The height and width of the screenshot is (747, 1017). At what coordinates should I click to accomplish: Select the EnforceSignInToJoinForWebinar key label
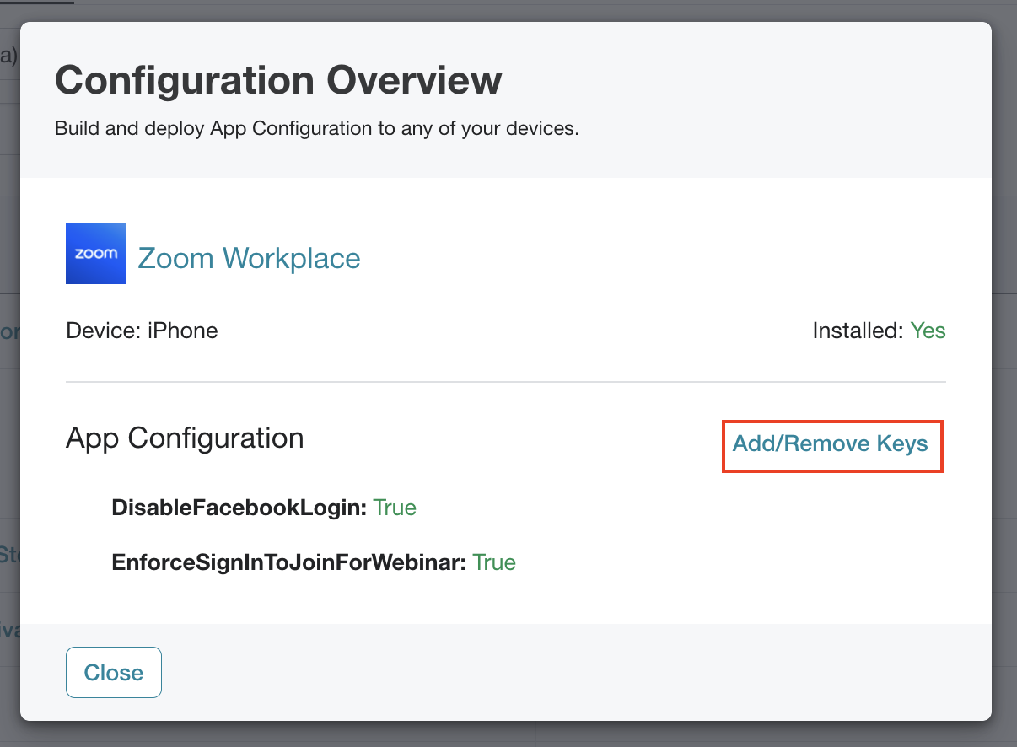[289, 562]
